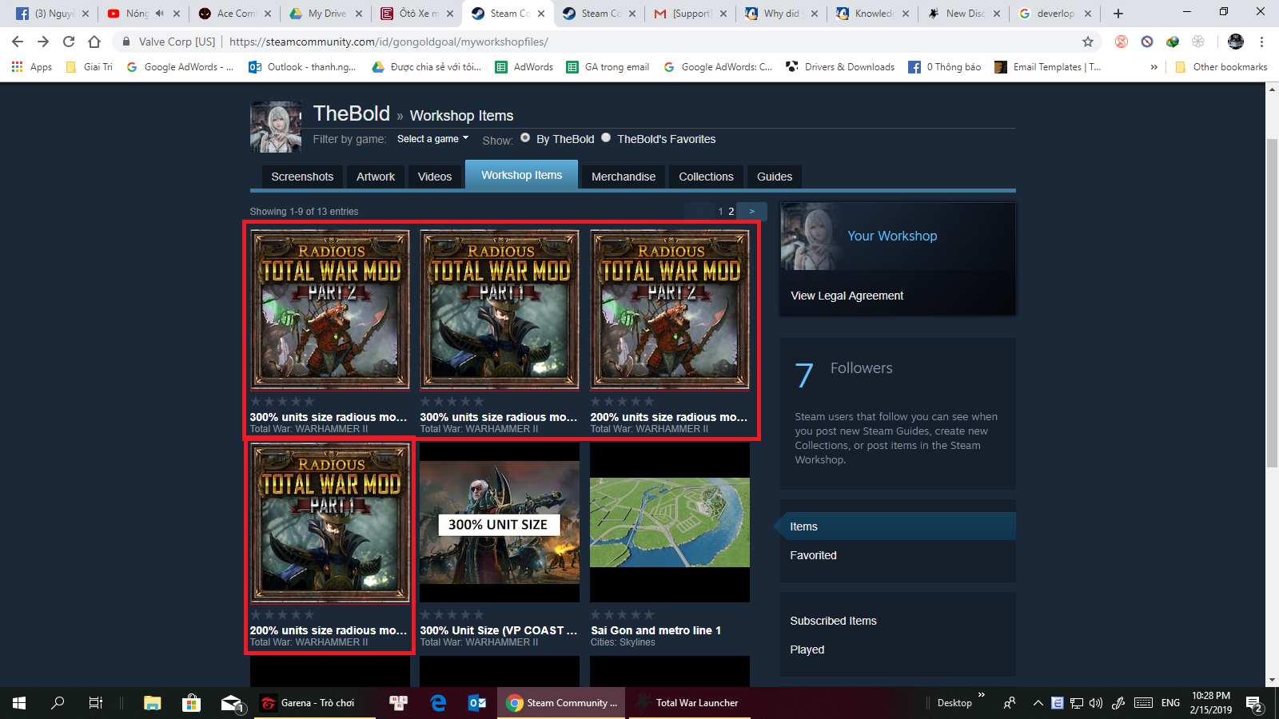Click the green and yellow extension icon

pos(1173,42)
